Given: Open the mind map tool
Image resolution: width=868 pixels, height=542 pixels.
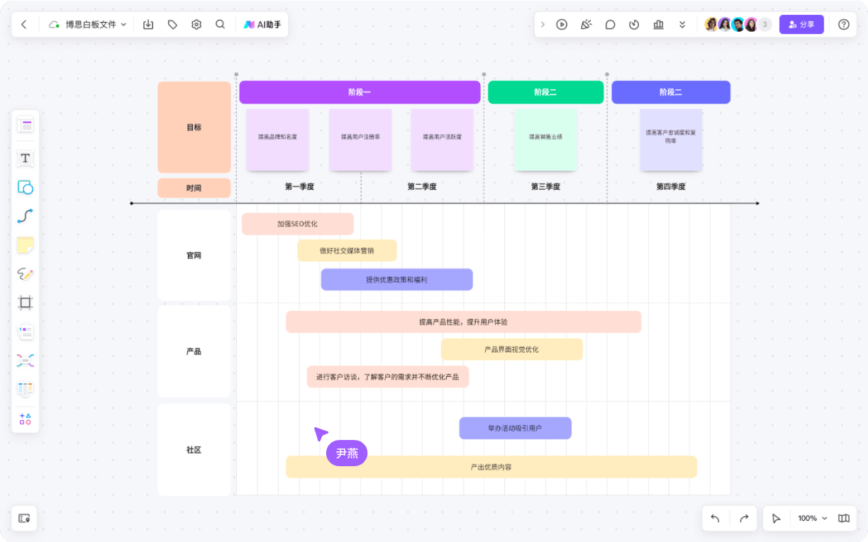Looking at the screenshot, I should (x=26, y=361).
